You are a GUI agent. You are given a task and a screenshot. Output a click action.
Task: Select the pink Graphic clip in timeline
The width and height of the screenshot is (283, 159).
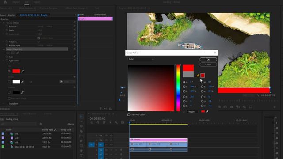[x=158, y=140]
